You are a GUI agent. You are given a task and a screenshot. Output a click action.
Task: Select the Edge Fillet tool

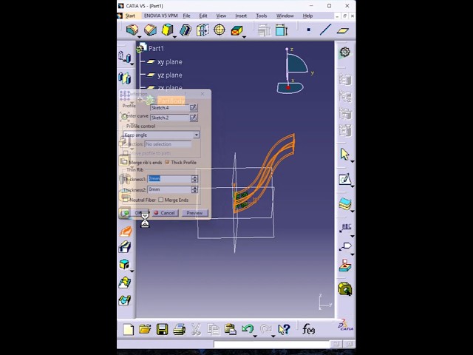132,30
